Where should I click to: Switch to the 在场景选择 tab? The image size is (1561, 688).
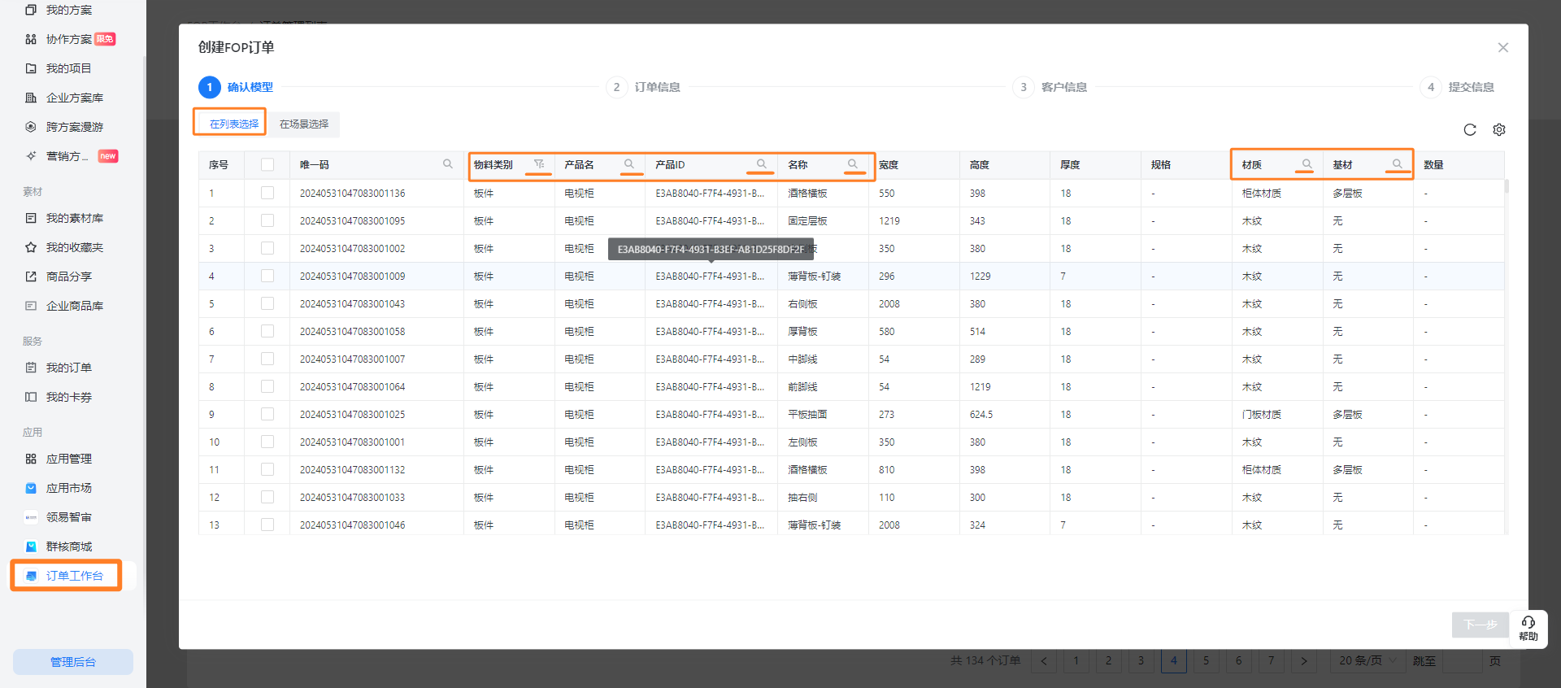[x=304, y=124]
